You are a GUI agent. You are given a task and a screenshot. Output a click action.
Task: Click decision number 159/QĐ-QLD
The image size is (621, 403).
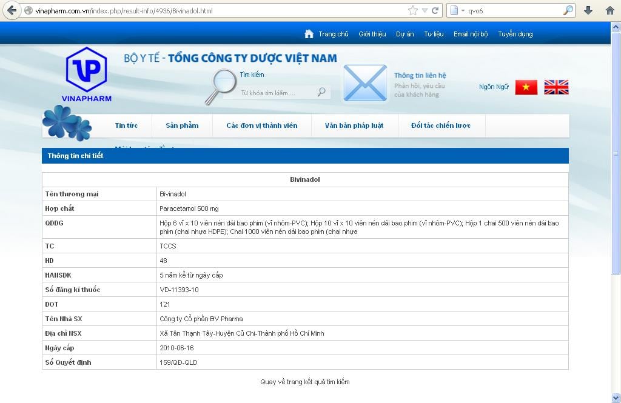(x=178, y=362)
